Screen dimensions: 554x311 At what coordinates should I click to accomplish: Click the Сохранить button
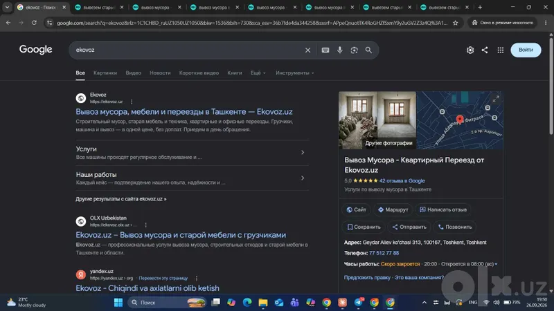[x=364, y=227]
